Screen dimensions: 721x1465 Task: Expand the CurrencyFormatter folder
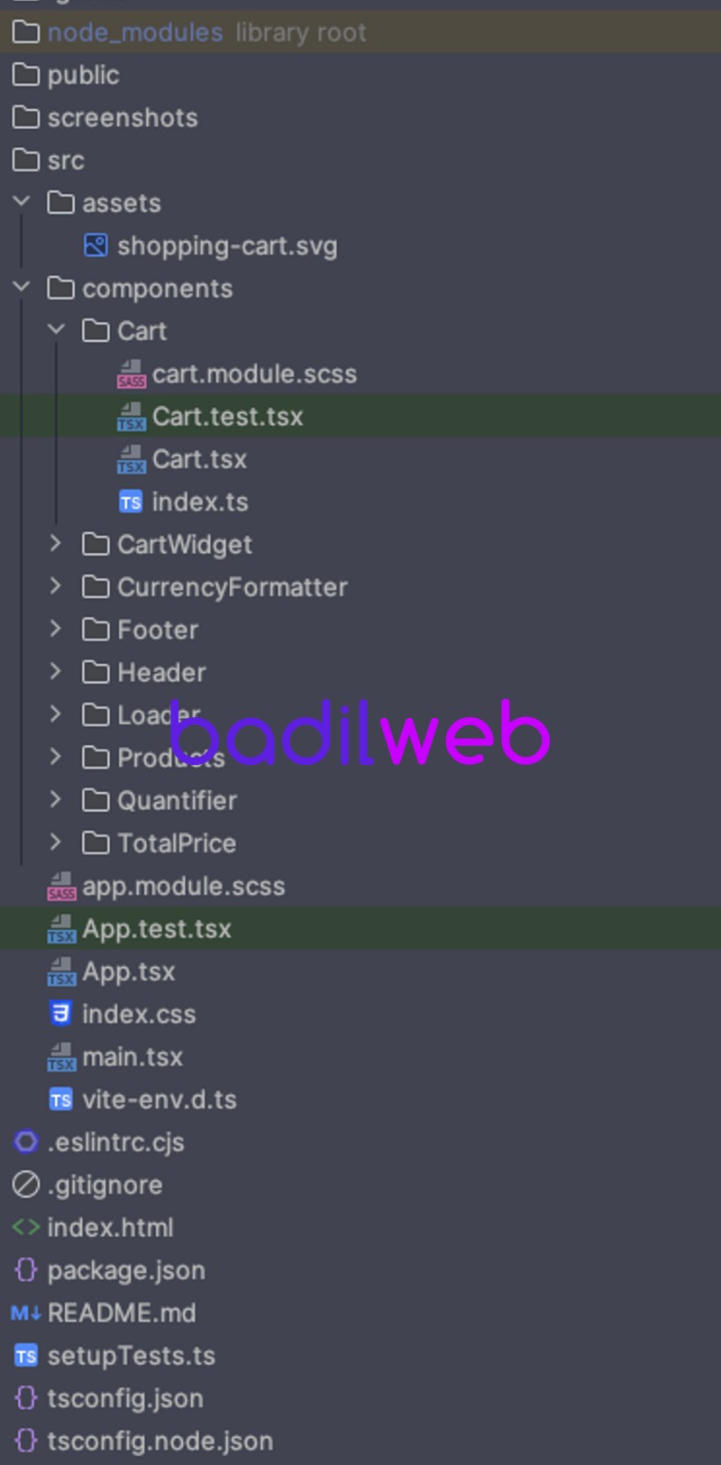(56, 585)
